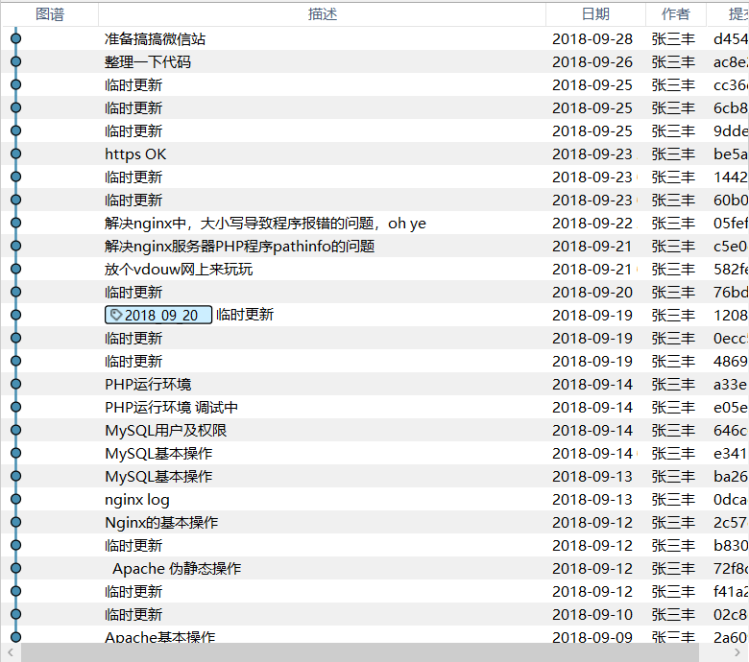Click the graph node of '放个vdouw网上来玩玩' commit
The image size is (749, 662).
click(15, 270)
